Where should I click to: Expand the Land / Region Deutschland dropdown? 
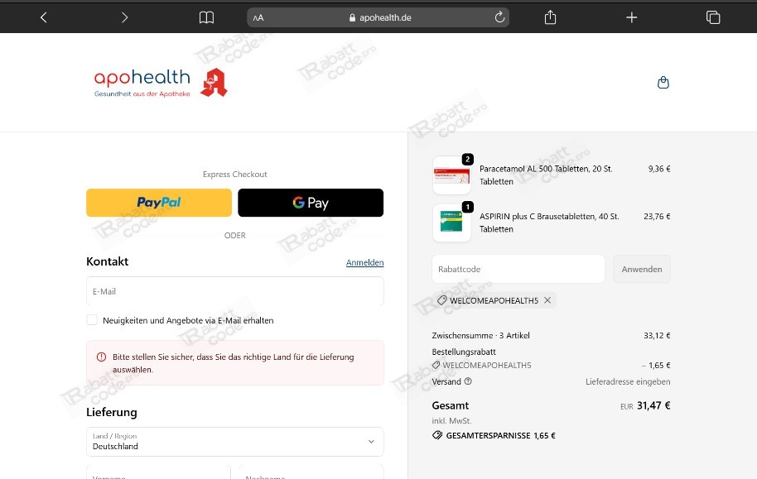pyautogui.click(x=235, y=442)
